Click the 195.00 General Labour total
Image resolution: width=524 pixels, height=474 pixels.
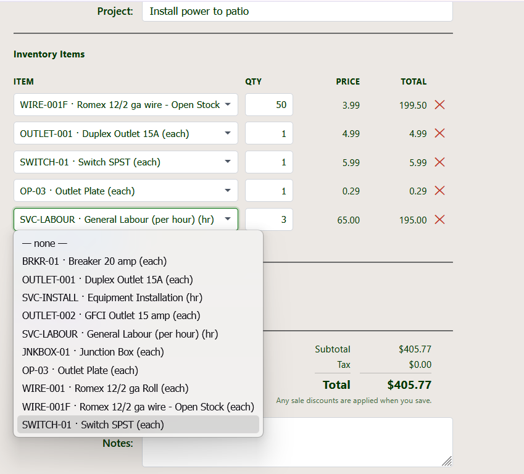click(413, 220)
